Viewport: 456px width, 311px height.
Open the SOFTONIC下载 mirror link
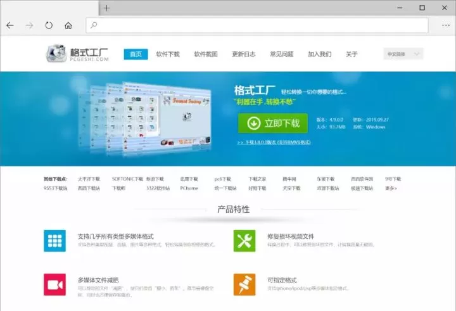tap(127, 179)
